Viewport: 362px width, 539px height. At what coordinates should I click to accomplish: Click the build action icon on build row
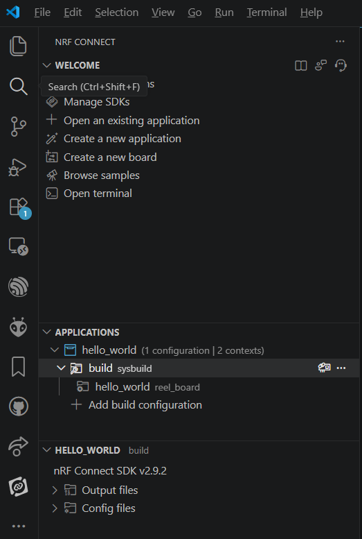[x=324, y=368]
